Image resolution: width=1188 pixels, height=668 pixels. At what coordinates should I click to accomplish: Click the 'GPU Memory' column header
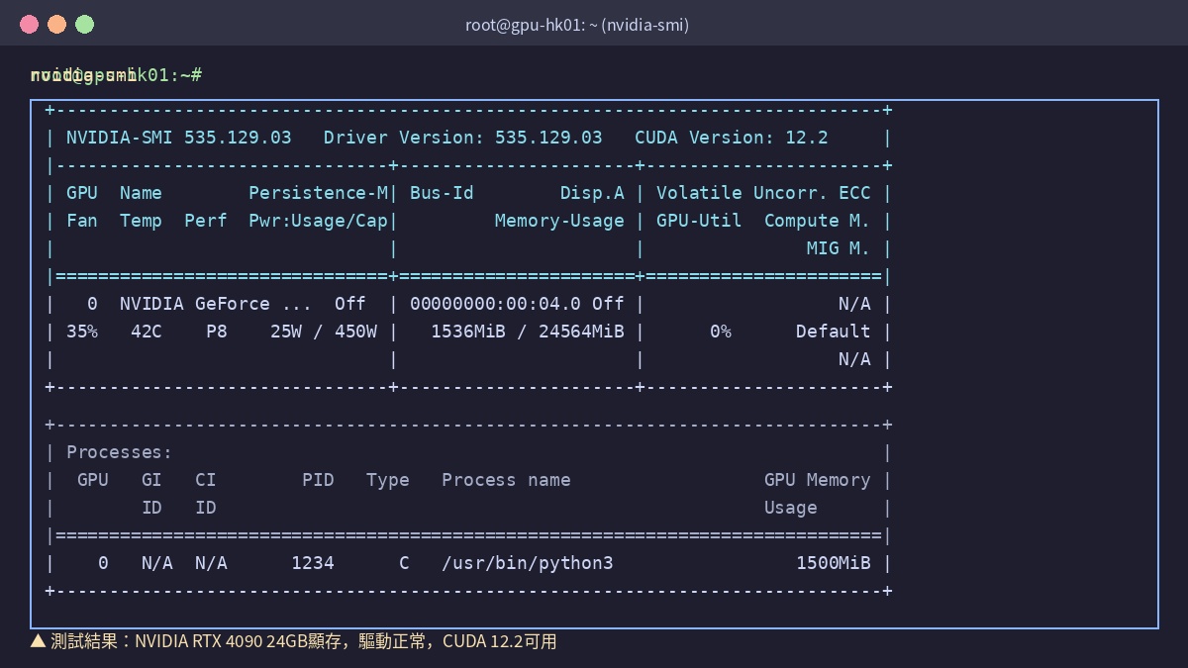818,480
